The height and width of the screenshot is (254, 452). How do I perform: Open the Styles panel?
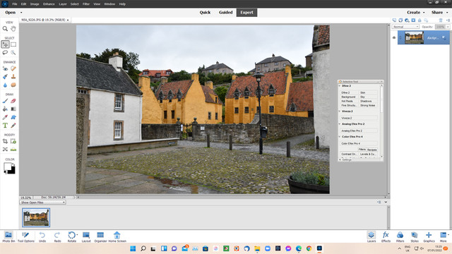(415, 237)
